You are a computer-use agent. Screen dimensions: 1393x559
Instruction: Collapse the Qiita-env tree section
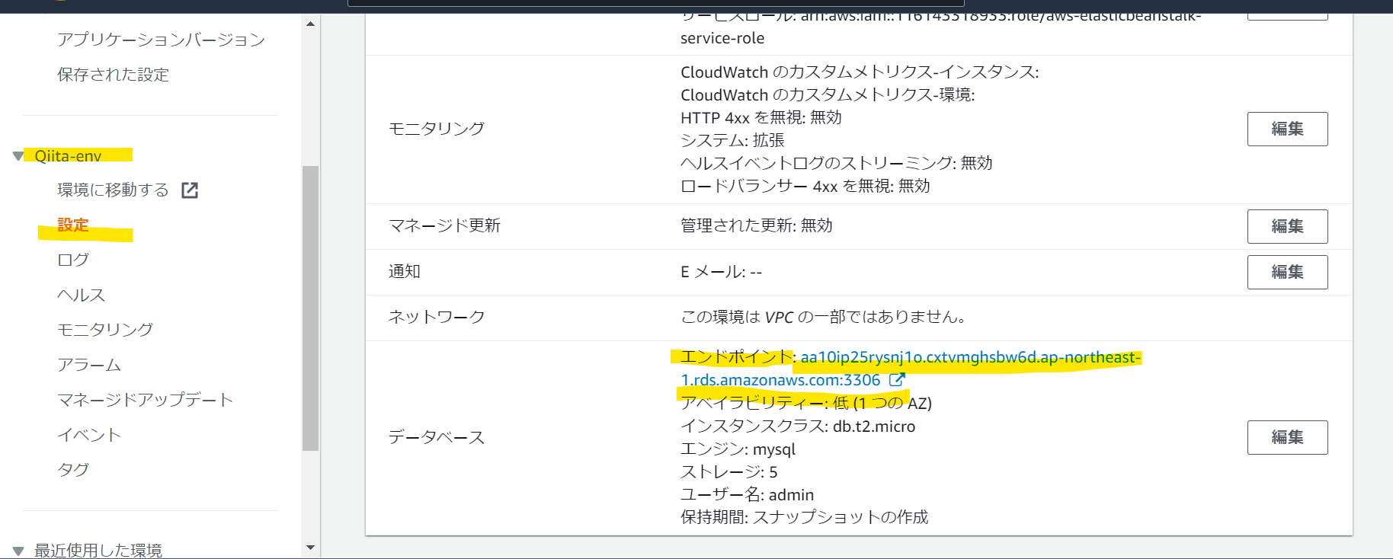click(18, 156)
